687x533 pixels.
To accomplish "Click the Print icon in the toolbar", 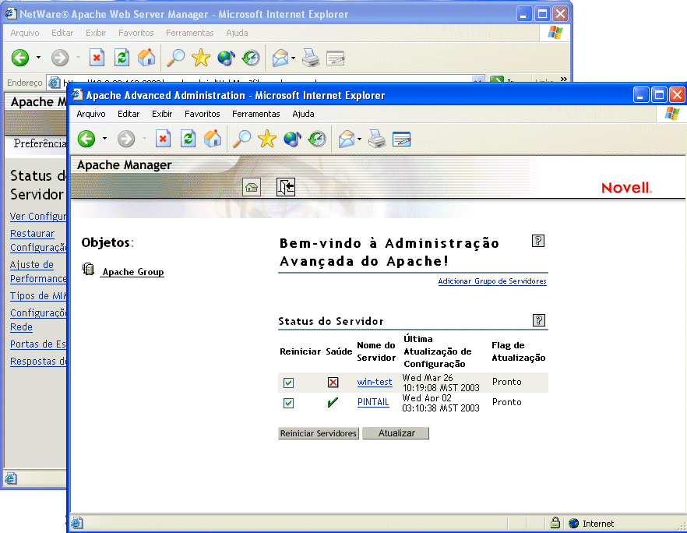I will coord(376,139).
